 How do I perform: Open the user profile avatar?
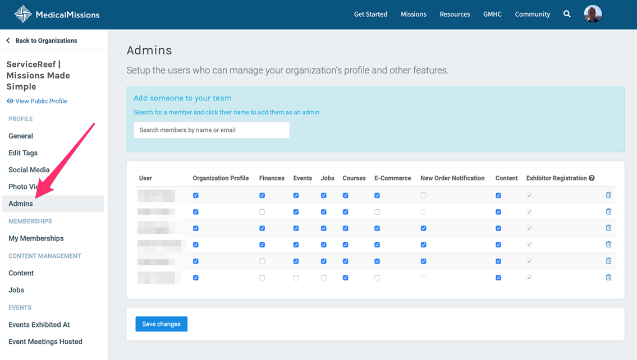(x=593, y=14)
